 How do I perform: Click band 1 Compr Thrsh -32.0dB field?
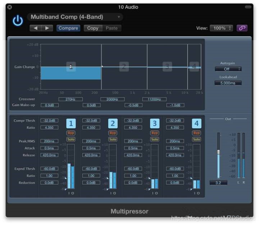tap(49, 120)
